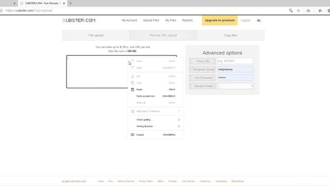Switch to Remote URL upload tab
The width and height of the screenshot is (330, 186).
163,35
